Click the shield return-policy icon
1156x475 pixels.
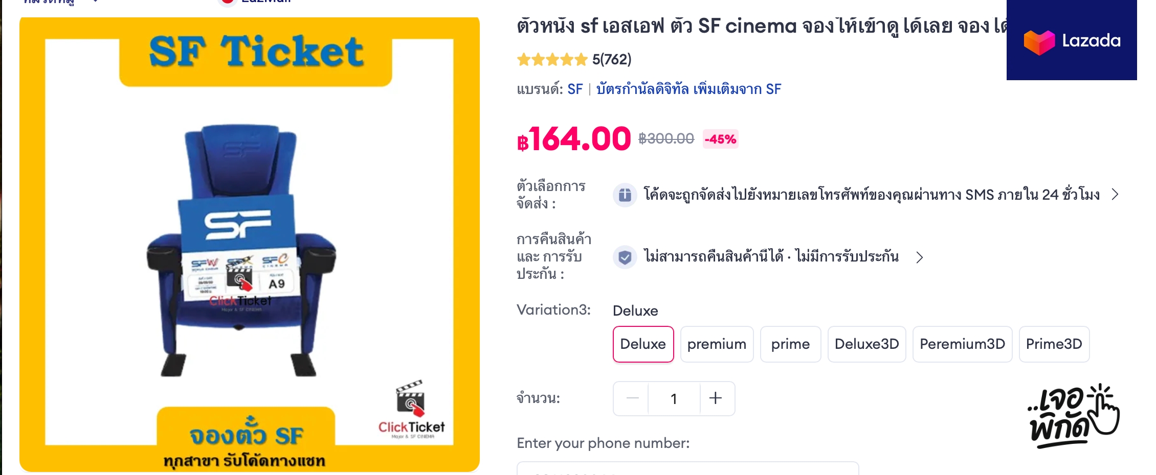click(625, 257)
